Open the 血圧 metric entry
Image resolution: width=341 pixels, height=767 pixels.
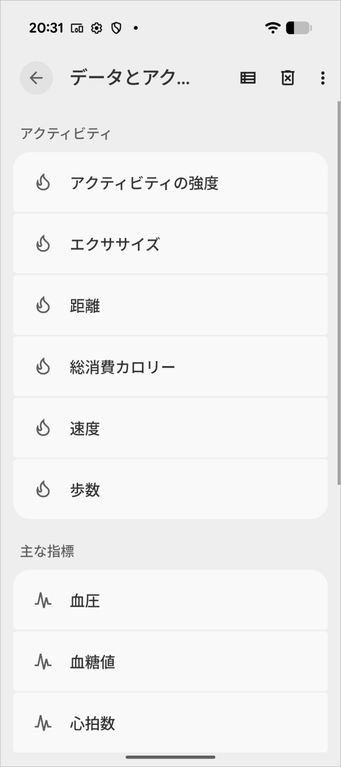pyautogui.click(x=170, y=601)
